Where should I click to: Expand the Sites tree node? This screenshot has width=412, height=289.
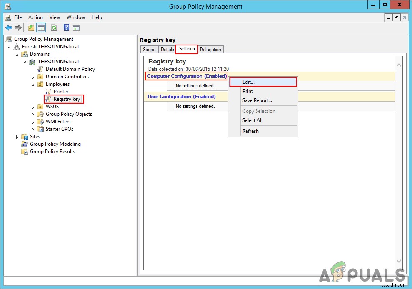coord(17,137)
